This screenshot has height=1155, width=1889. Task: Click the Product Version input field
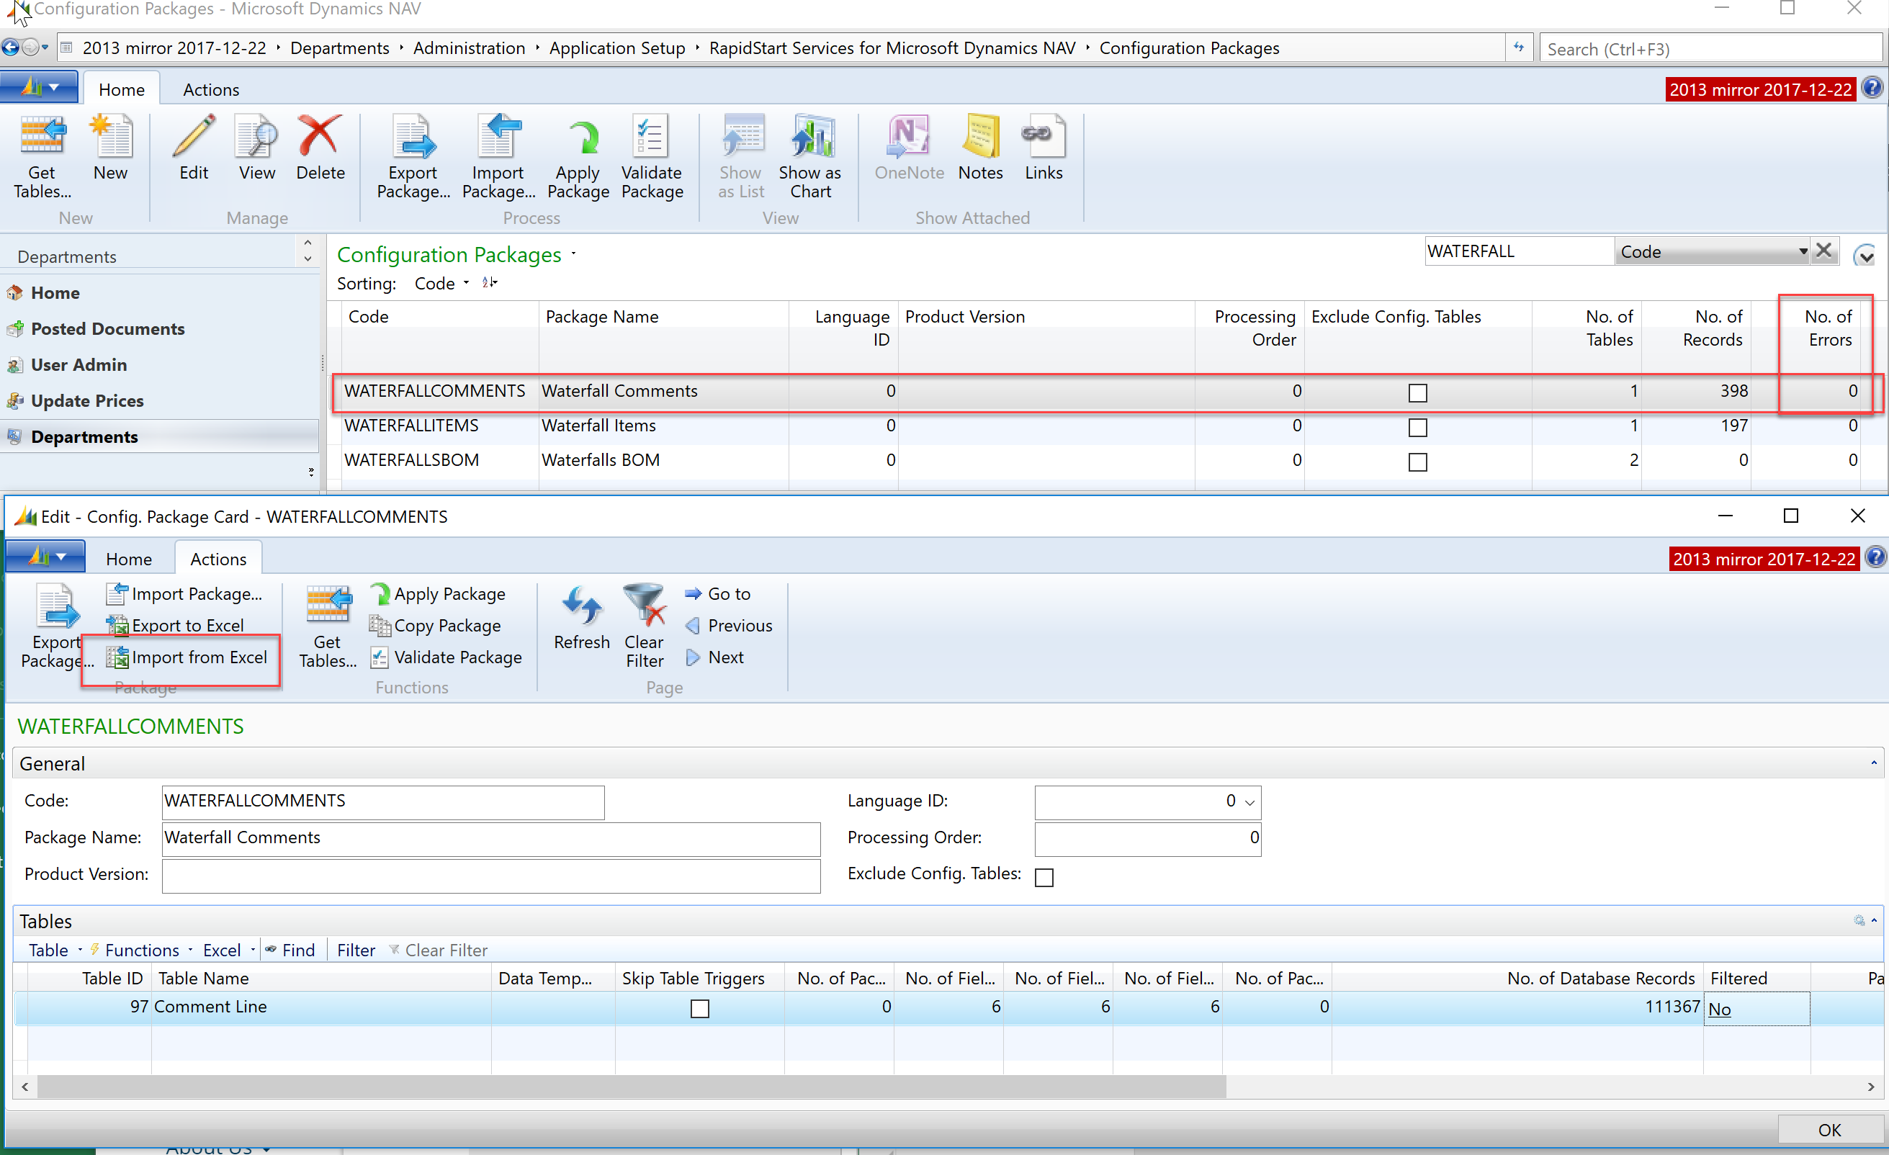pyautogui.click(x=490, y=876)
